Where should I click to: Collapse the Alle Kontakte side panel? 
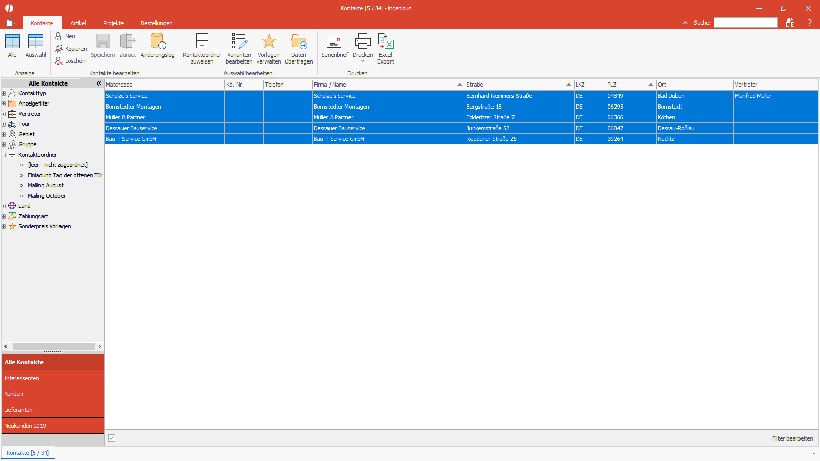pyautogui.click(x=99, y=83)
